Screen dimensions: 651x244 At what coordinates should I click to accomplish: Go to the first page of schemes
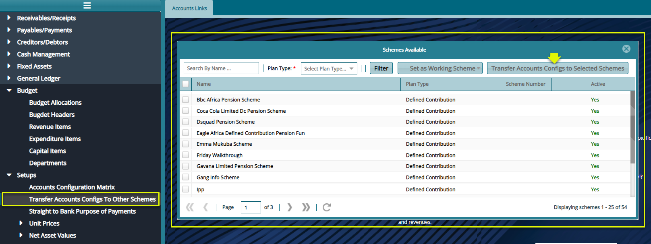pos(190,207)
